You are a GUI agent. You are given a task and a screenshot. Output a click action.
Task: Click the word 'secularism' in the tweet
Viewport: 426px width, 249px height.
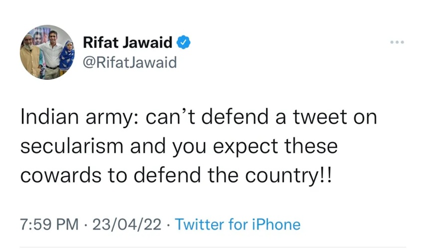tap(72, 147)
